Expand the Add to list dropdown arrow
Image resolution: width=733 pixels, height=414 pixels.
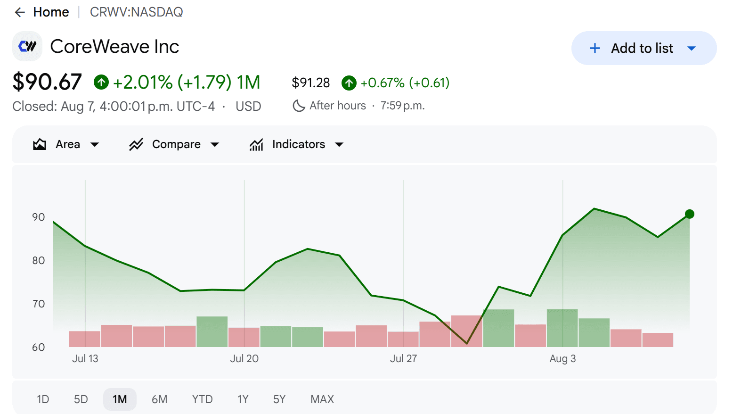pos(692,48)
